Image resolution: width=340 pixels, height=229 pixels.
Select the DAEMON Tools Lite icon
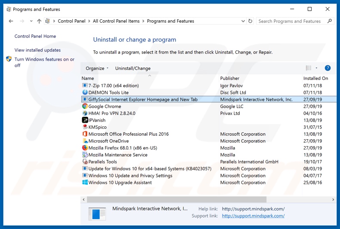click(x=85, y=92)
